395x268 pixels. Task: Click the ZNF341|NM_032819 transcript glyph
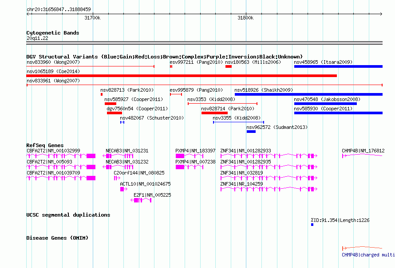[x=269, y=178]
